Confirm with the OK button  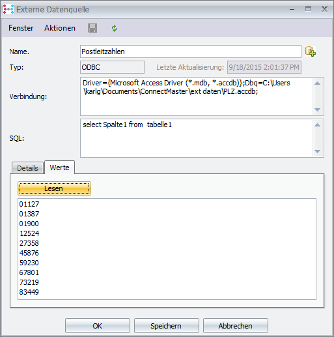98,326
